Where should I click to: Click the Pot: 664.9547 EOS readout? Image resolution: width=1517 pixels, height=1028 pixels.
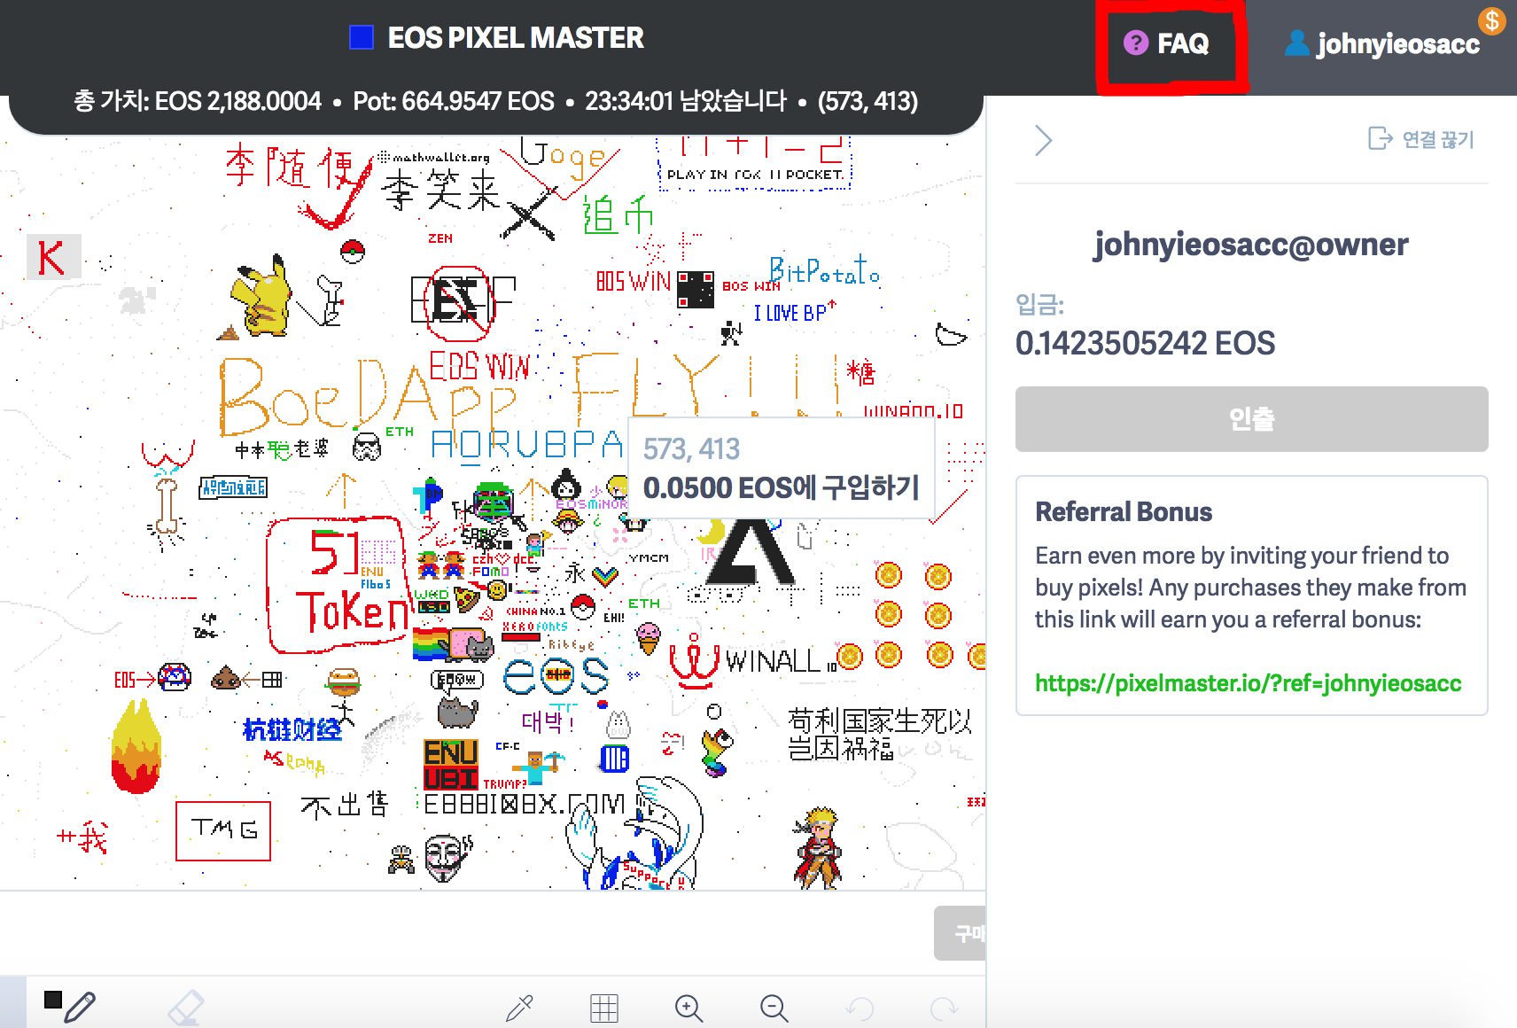tap(454, 101)
